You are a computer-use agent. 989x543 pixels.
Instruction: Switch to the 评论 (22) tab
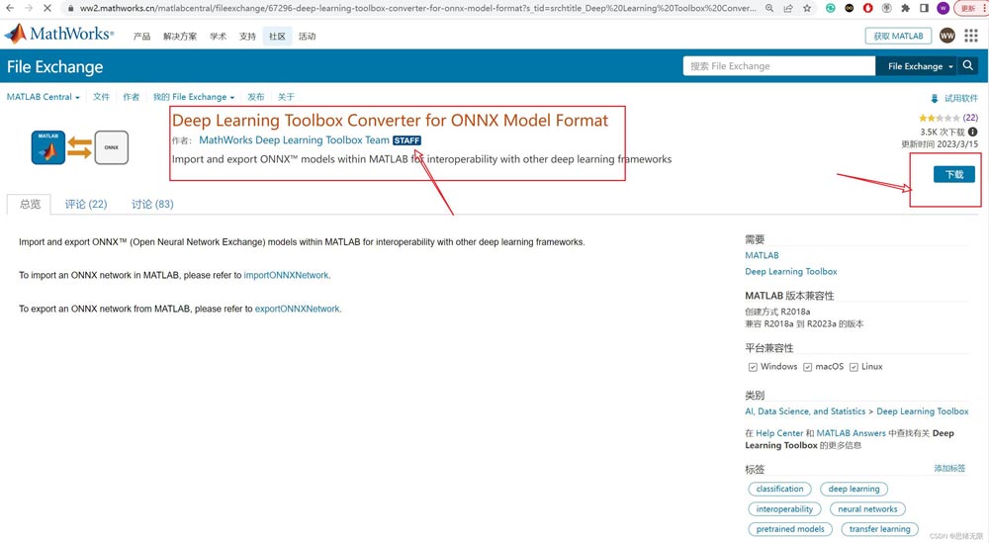point(86,204)
